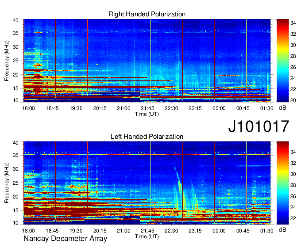
Task: Click the 'Left Handed Polarization' plot title
Action: (x=147, y=137)
